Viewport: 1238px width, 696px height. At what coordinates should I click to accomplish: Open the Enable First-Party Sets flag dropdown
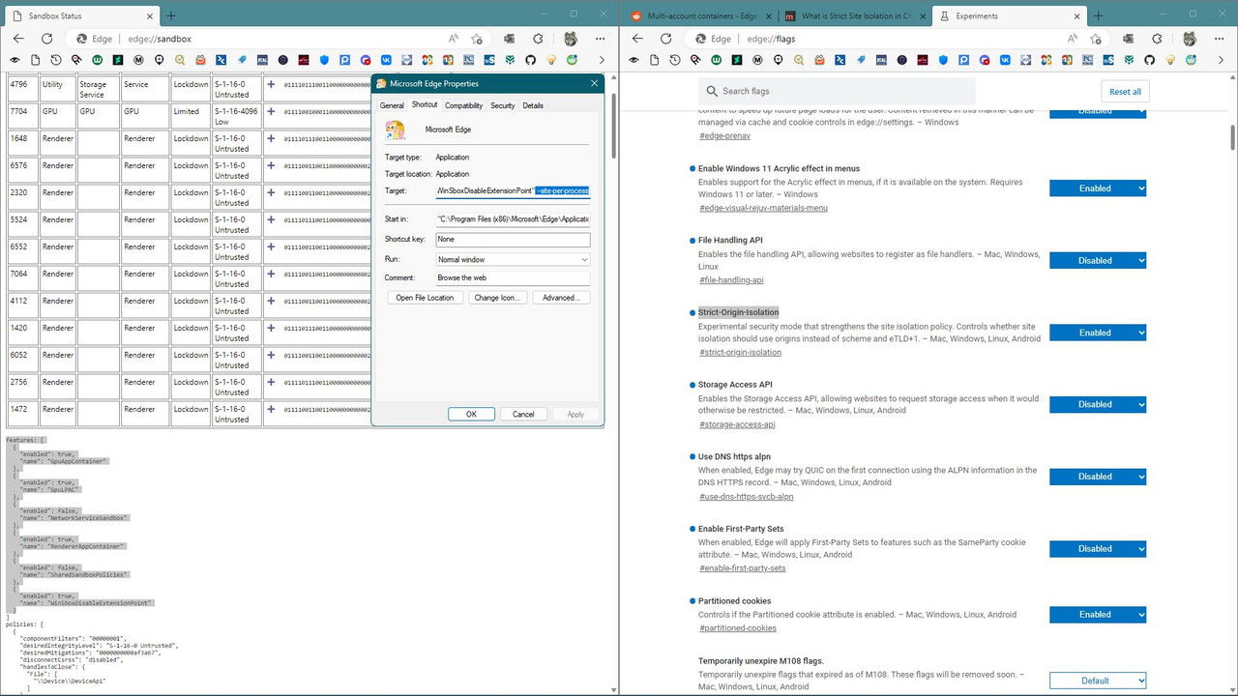coord(1098,548)
